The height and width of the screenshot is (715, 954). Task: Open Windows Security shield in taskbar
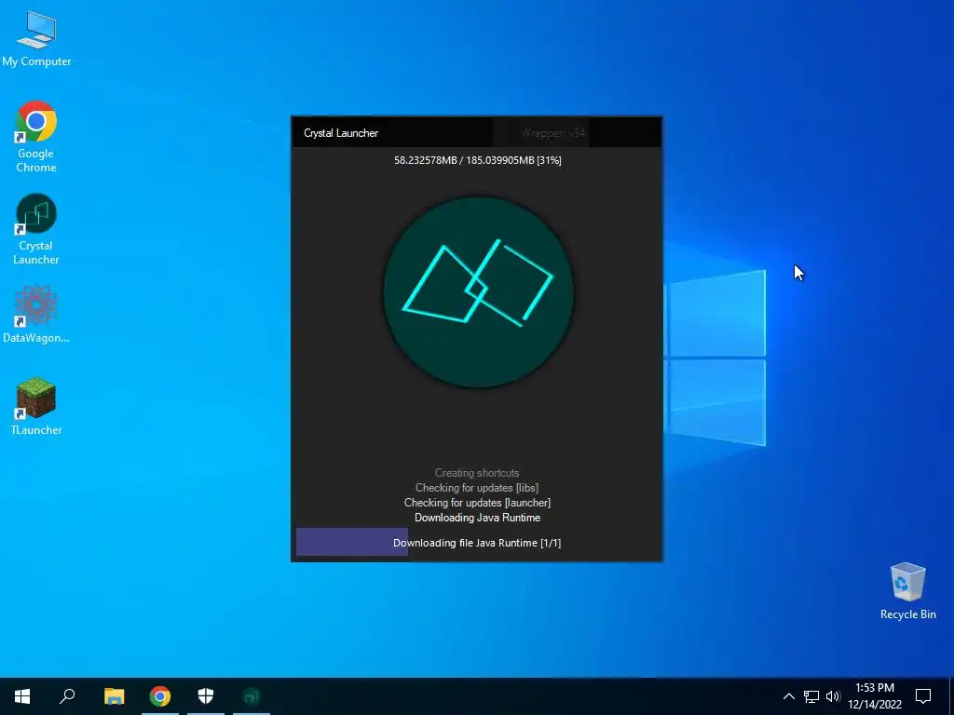click(x=206, y=696)
